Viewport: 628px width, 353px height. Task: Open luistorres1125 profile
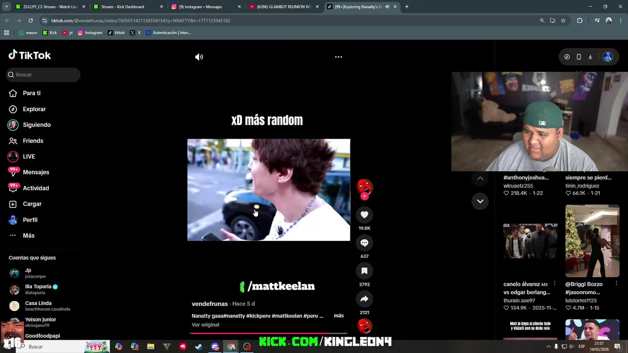[x=581, y=301]
